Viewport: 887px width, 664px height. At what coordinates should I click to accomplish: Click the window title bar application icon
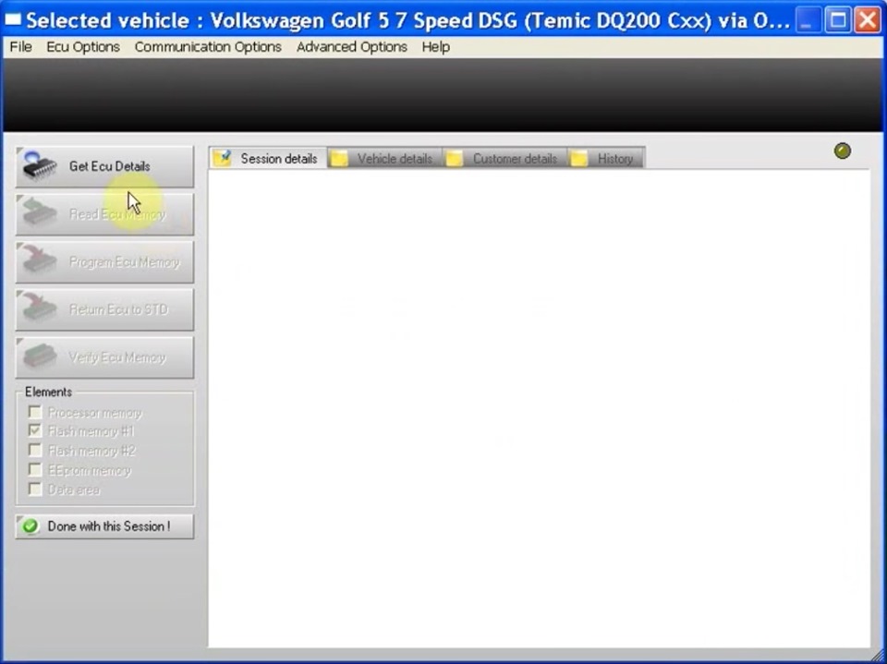pyautogui.click(x=12, y=21)
